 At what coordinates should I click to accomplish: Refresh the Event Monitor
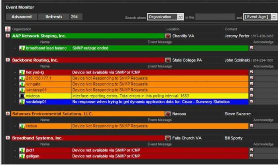click(54, 17)
